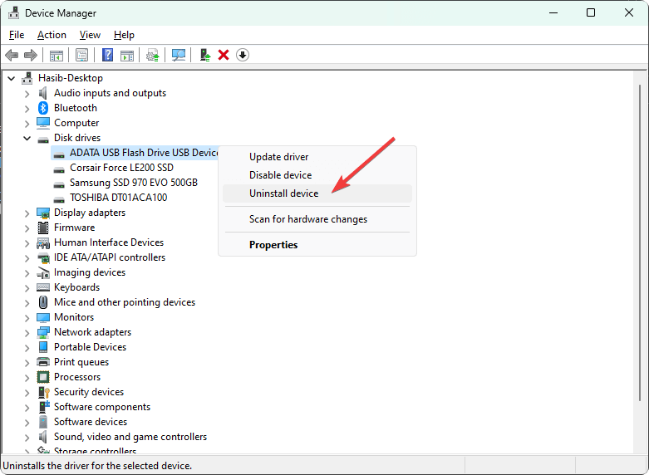Click the Network adapters icon

(x=43, y=332)
